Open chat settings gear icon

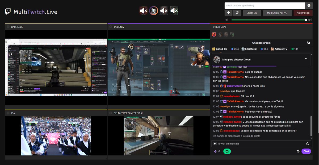tap(298, 151)
